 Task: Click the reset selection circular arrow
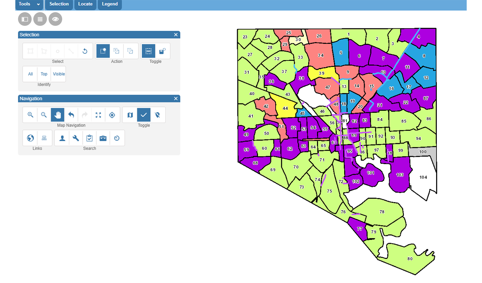[85, 51]
